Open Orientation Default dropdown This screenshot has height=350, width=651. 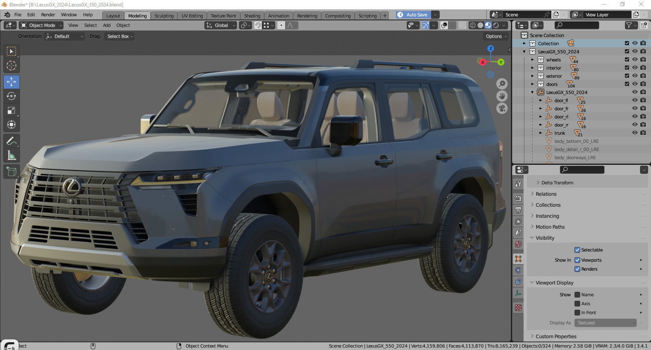pos(64,36)
